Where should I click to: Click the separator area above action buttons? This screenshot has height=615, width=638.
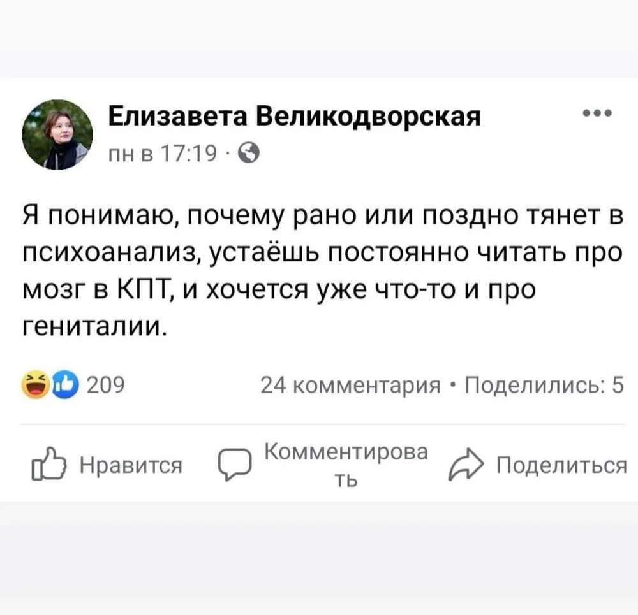[319, 423]
